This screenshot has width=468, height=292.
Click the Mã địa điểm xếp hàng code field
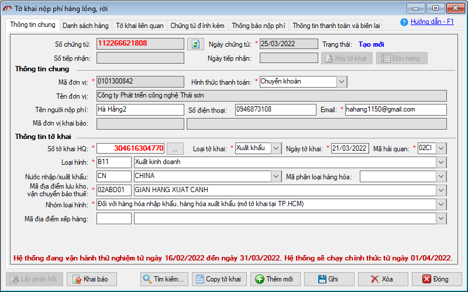point(114,218)
